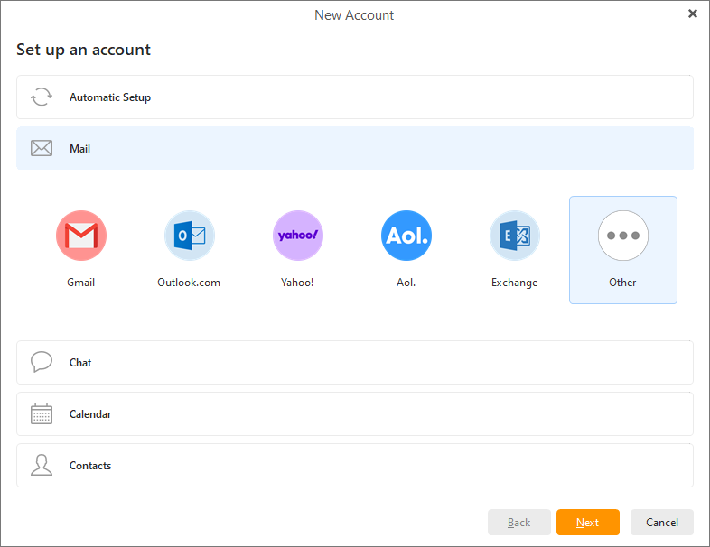Select the Gmail provider icon

pos(81,236)
